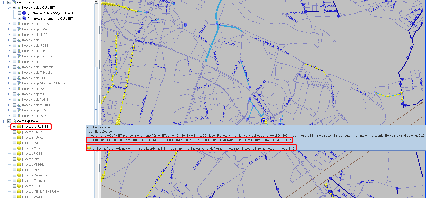Click the circled collision marker near Bolesława Krzywoustego
Screen dimensions: 426x198
(264, 121)
